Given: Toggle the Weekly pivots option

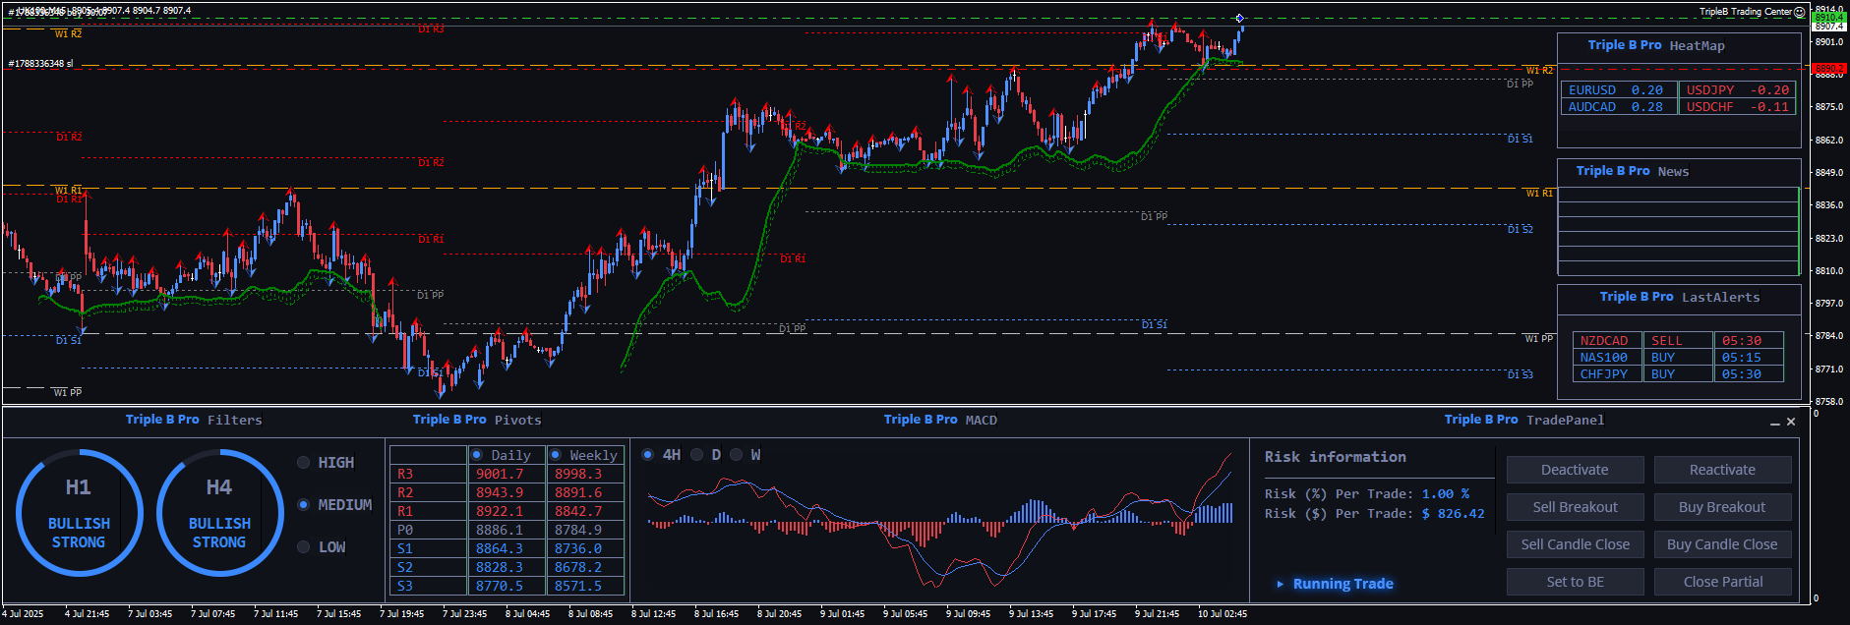Looking at the screenshot, I should [556, 455].
